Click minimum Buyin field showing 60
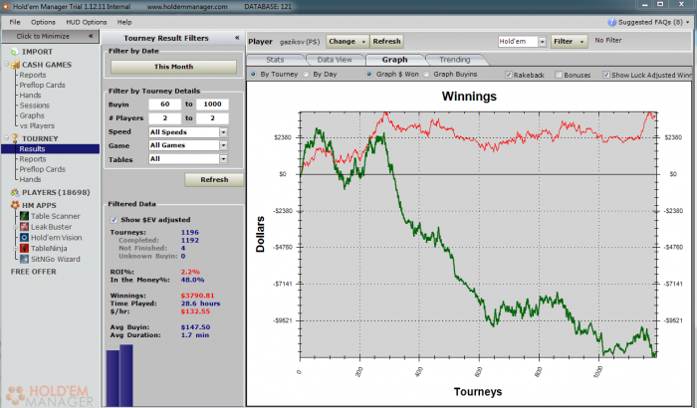The image size is (697, 408). point(165,104)
